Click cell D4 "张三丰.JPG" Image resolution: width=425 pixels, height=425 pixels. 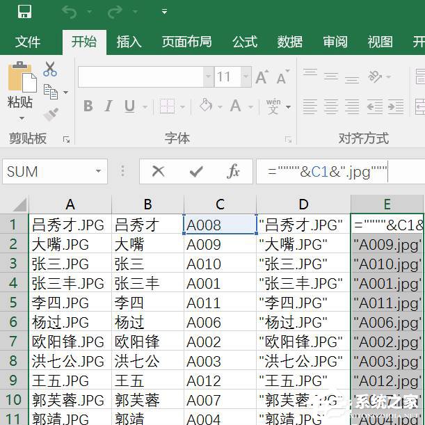click(x=303, y=282)
